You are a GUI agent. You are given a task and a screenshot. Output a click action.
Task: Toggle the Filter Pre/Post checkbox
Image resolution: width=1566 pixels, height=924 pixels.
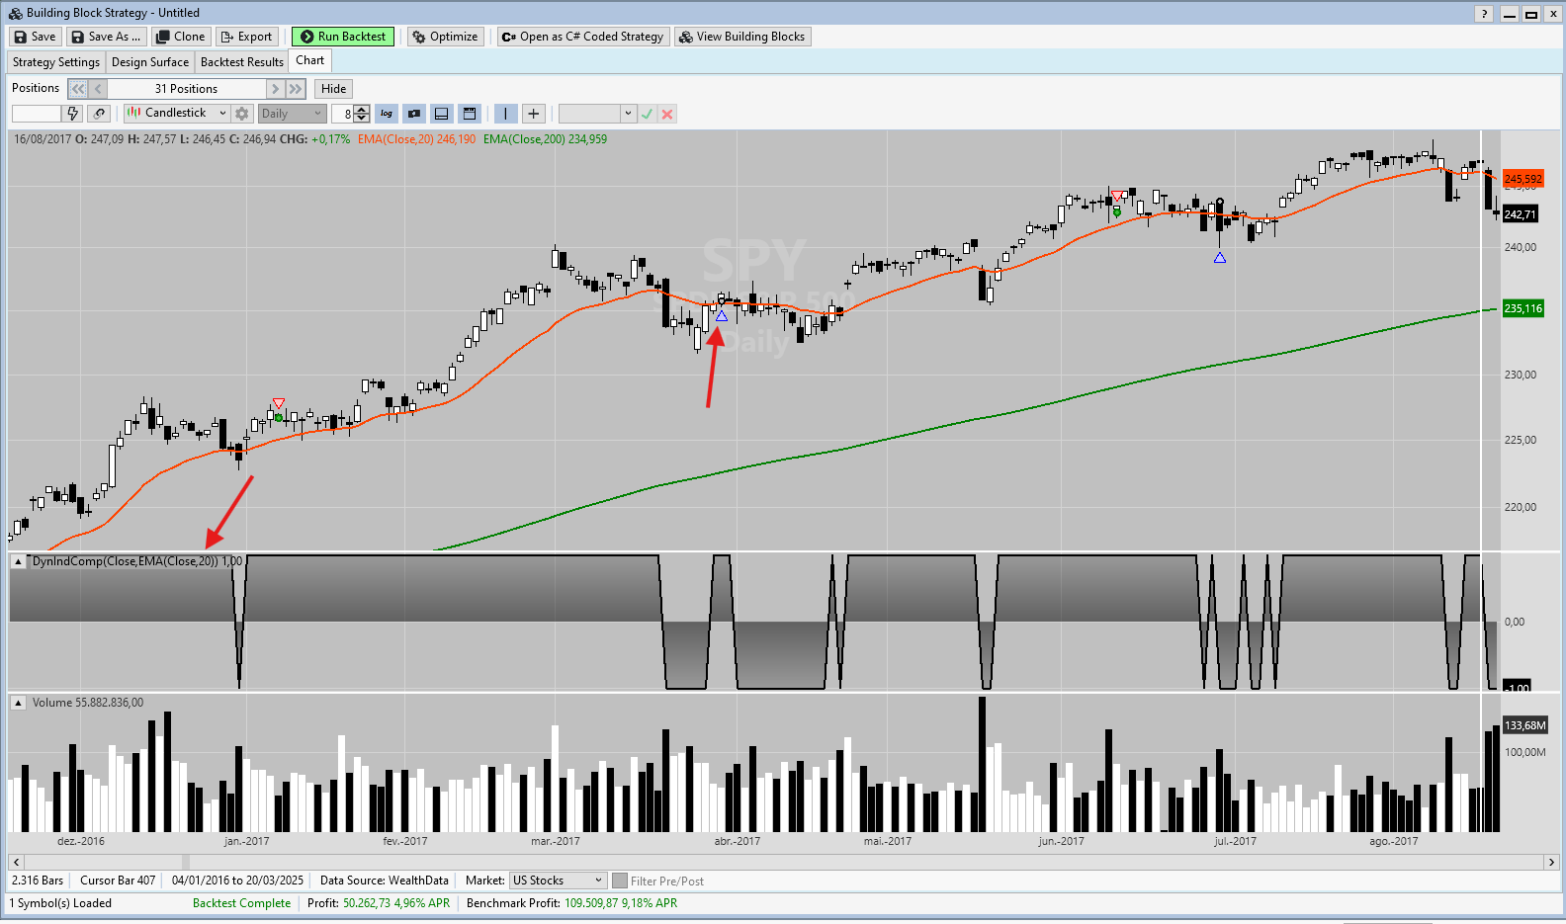click(x=620, y=881)
